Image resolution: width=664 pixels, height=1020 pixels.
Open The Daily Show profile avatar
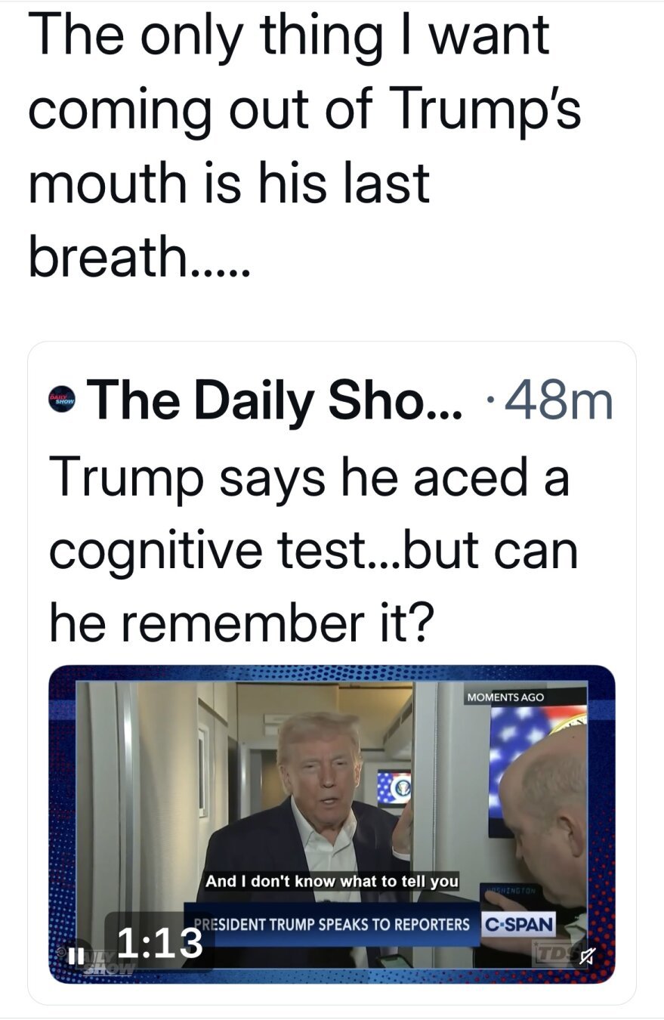click(62, 400)
